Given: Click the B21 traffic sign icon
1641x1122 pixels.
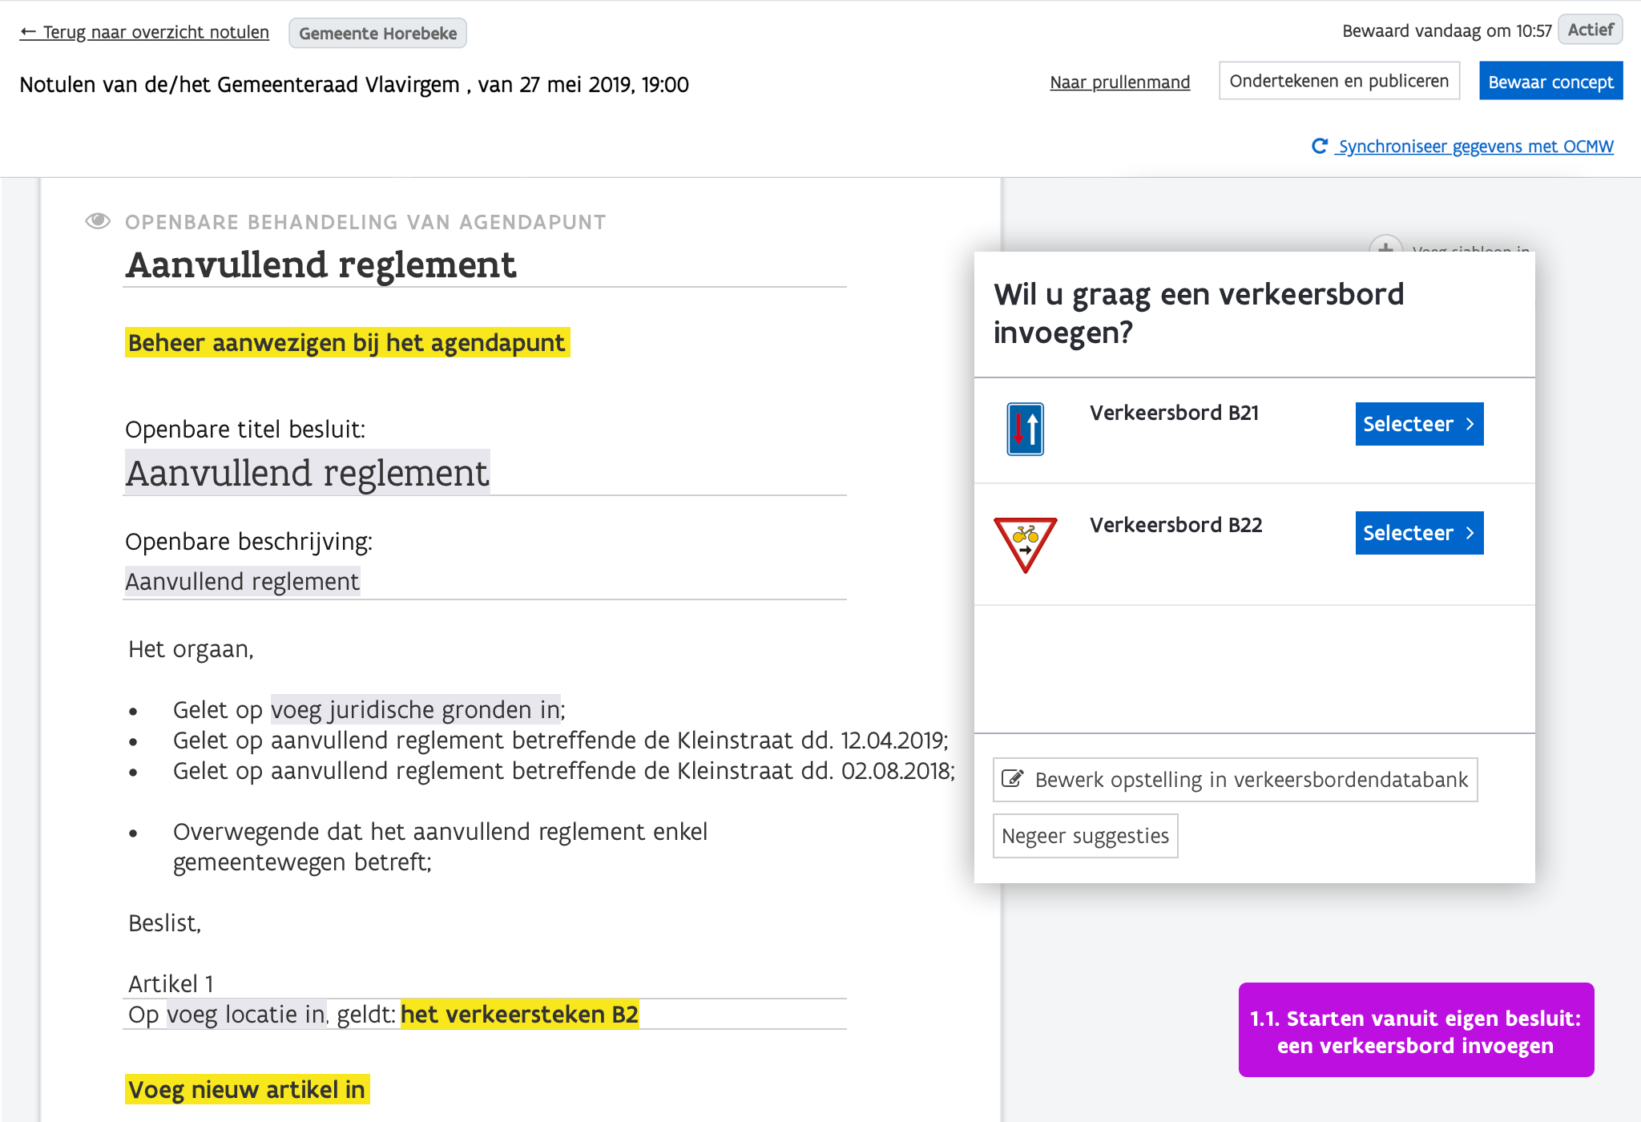Looking at the screenshot, I should click(1025, 429).
